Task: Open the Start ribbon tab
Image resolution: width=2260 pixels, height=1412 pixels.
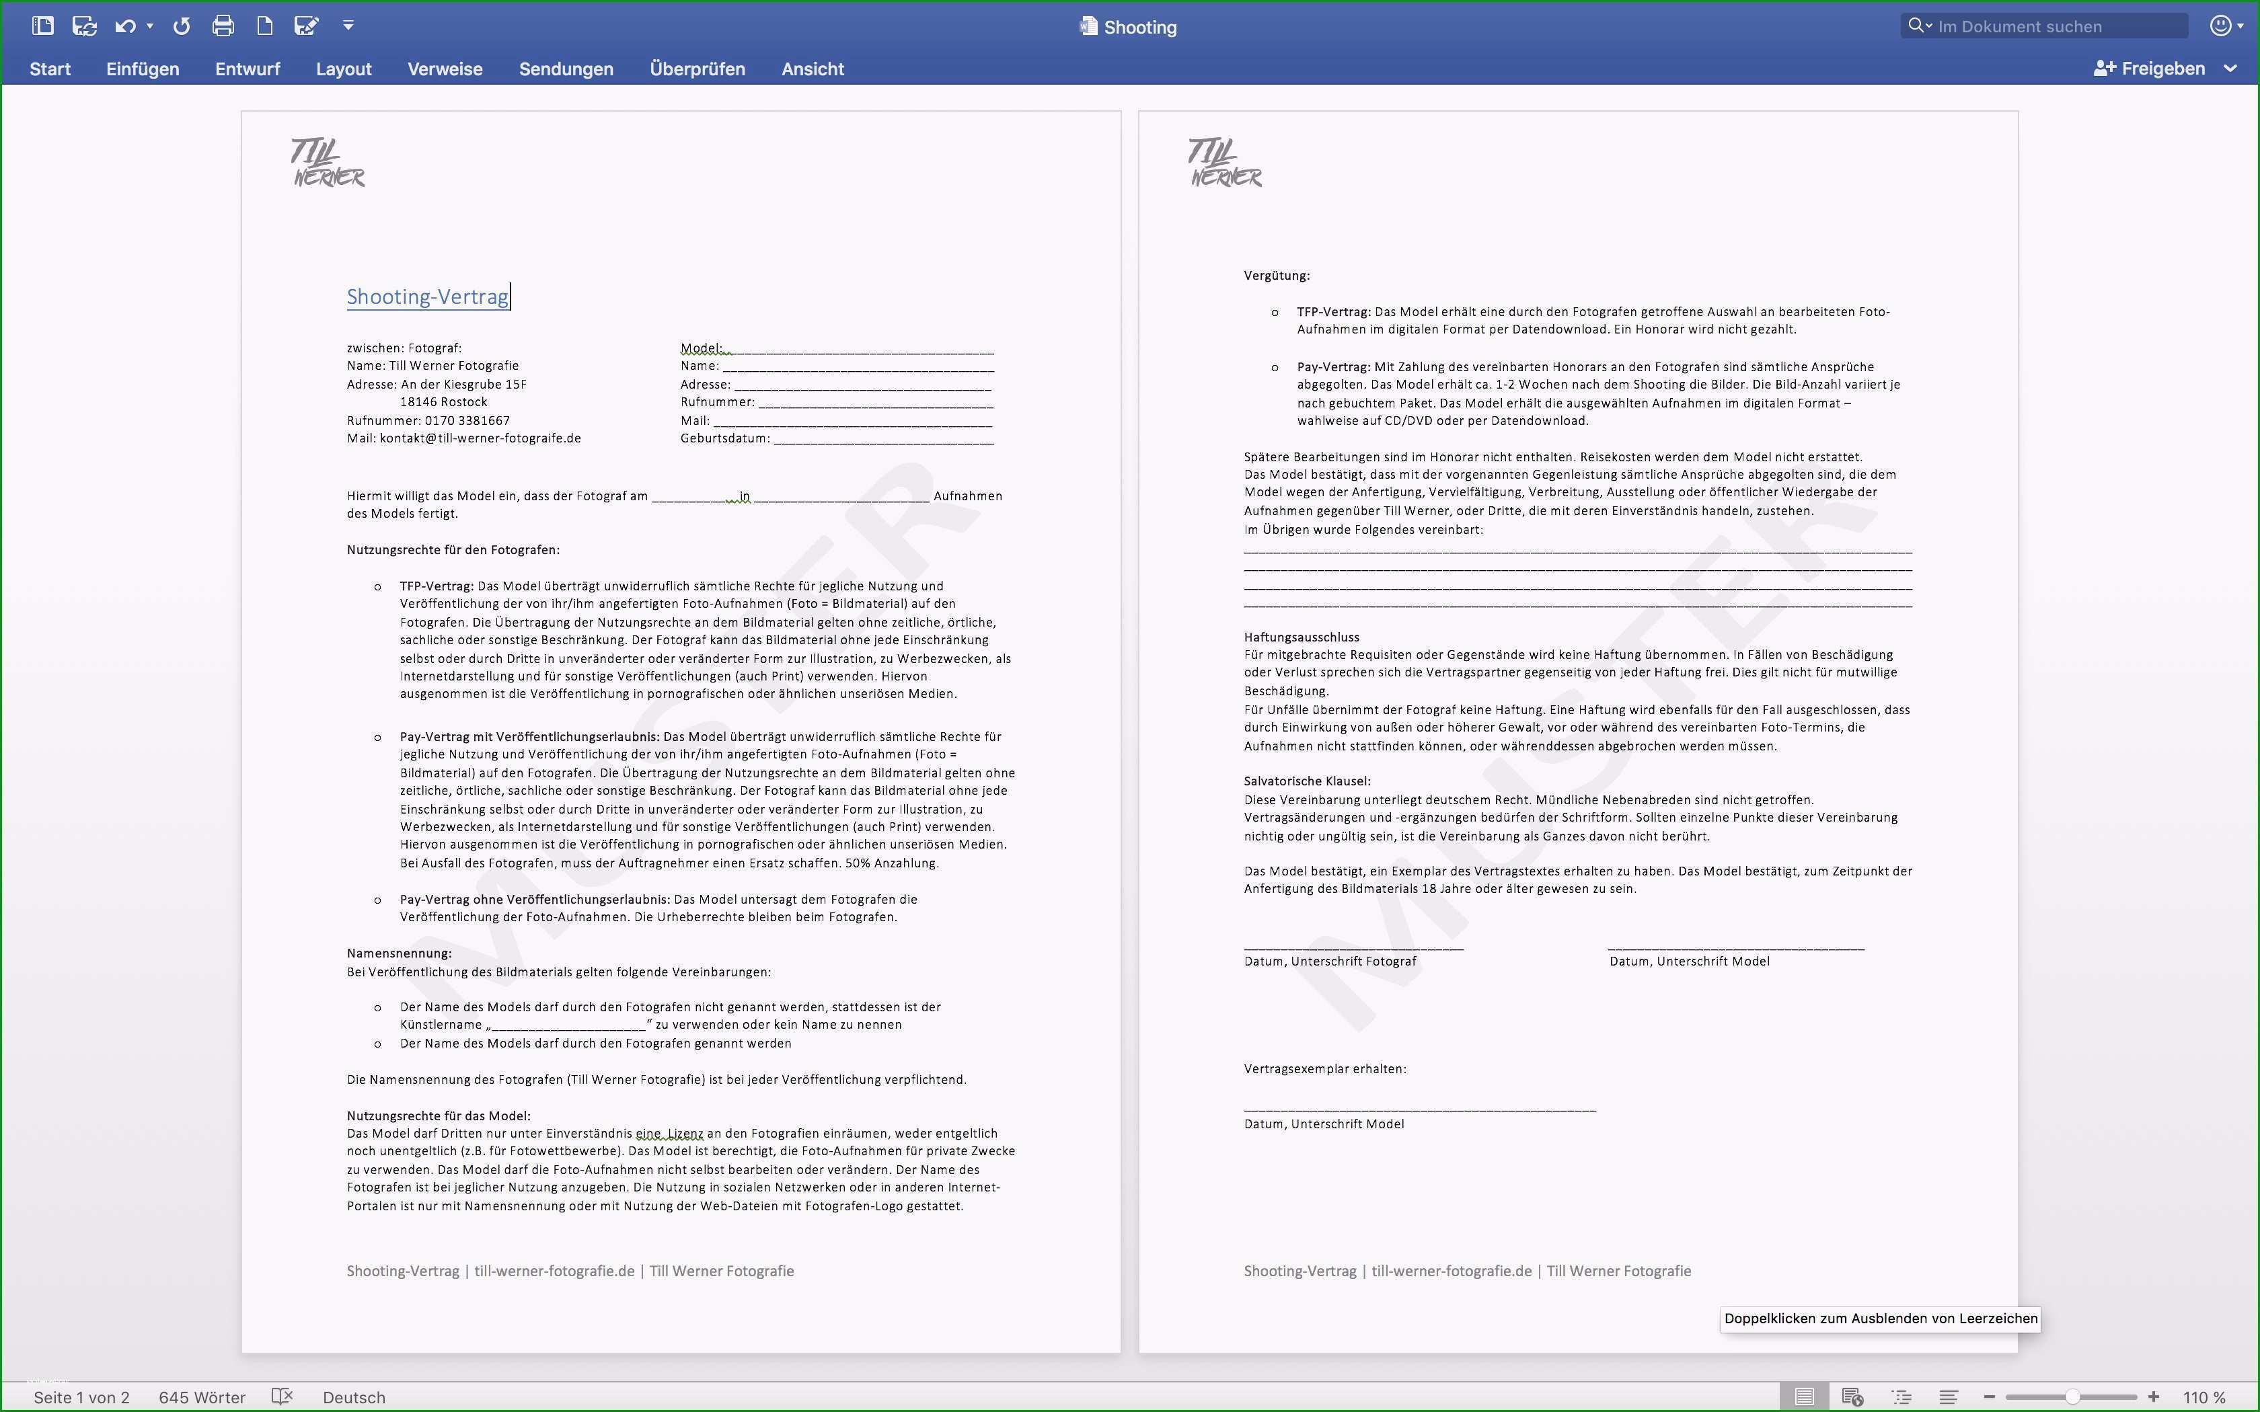Action: (50, 69)
